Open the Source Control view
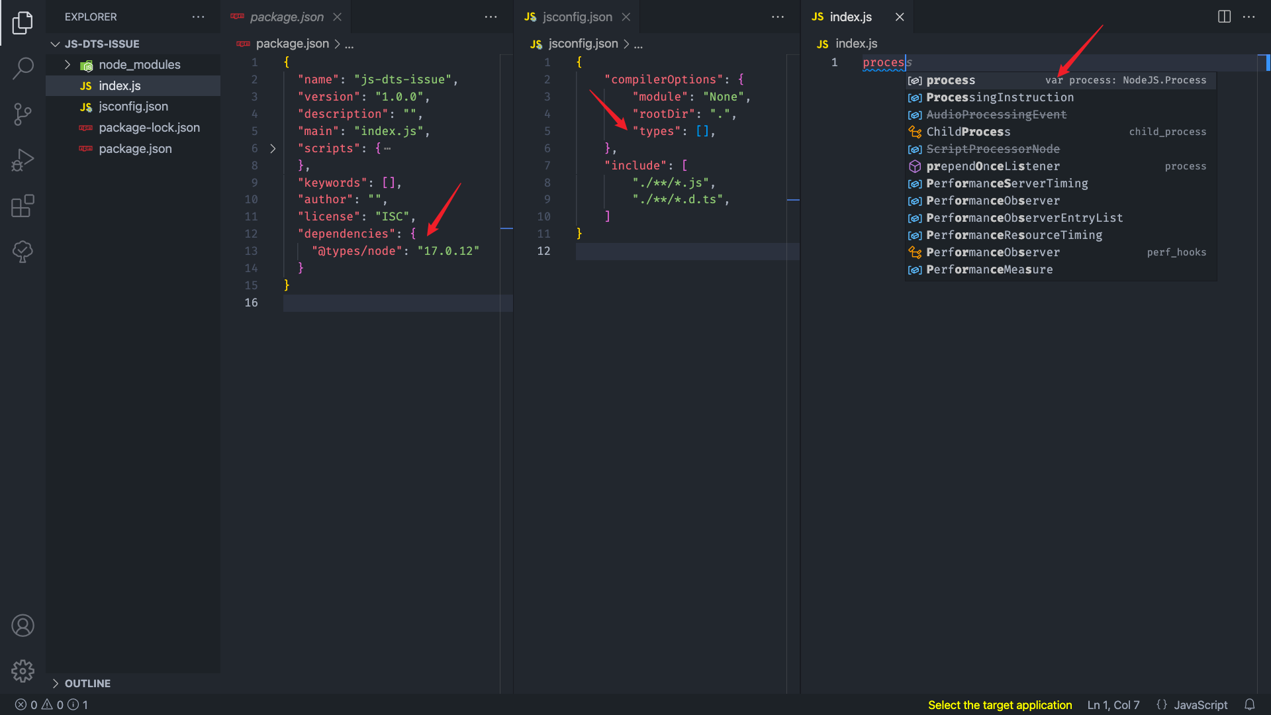1271x715 pixels. click(24, 114)
